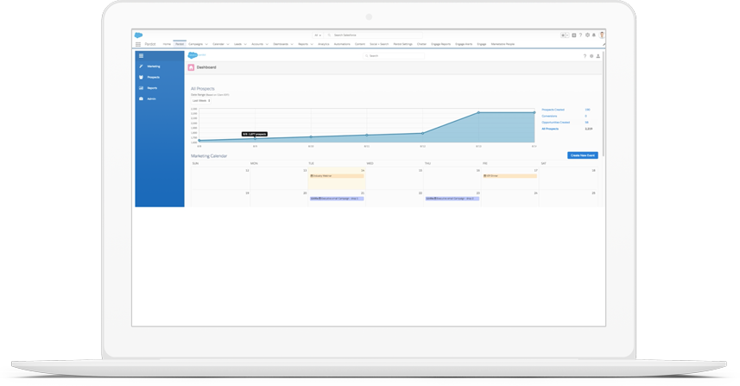Open the Pardot sidebar hamburger menu
Screen dimensions: 740x386
[x=142, y=56]
